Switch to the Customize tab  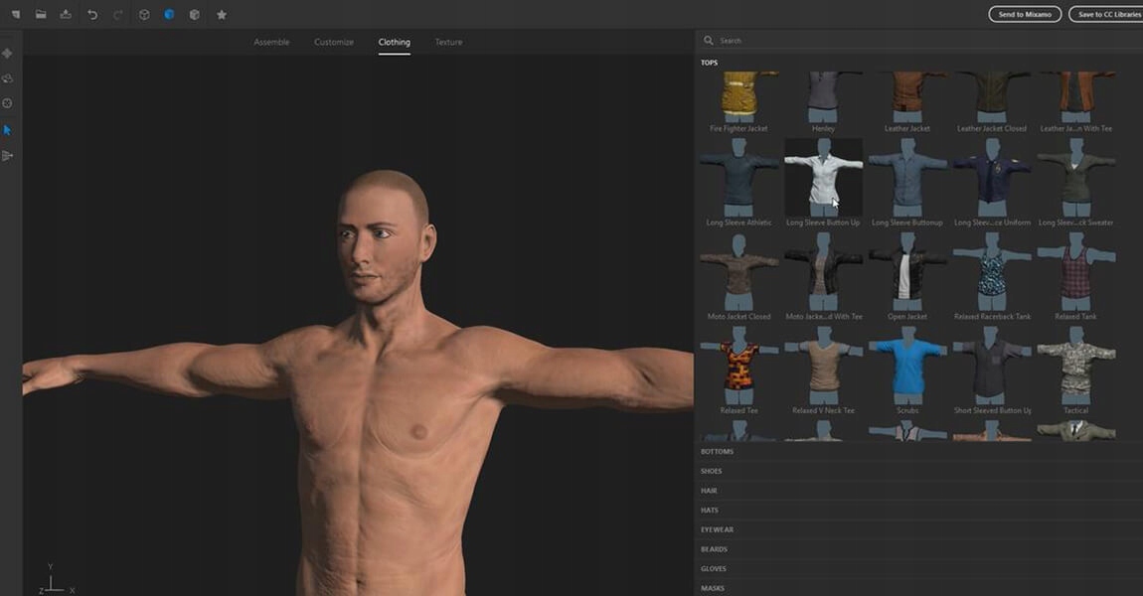[334, 43]
